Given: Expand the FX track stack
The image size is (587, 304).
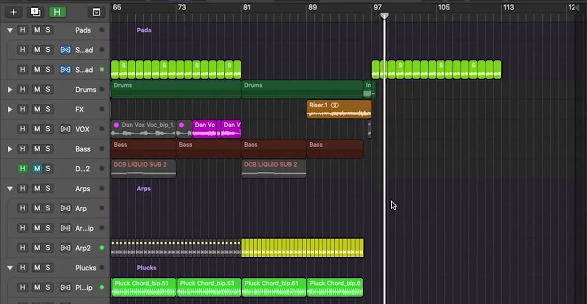Looking at the screenshot, I should pos(10,109).
